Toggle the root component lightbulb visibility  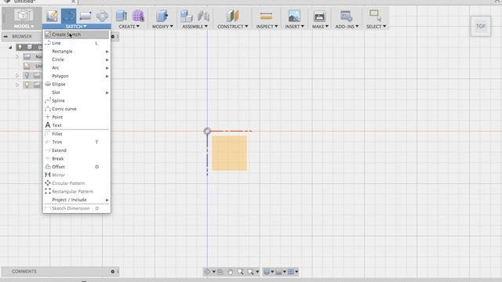(20, 47)
